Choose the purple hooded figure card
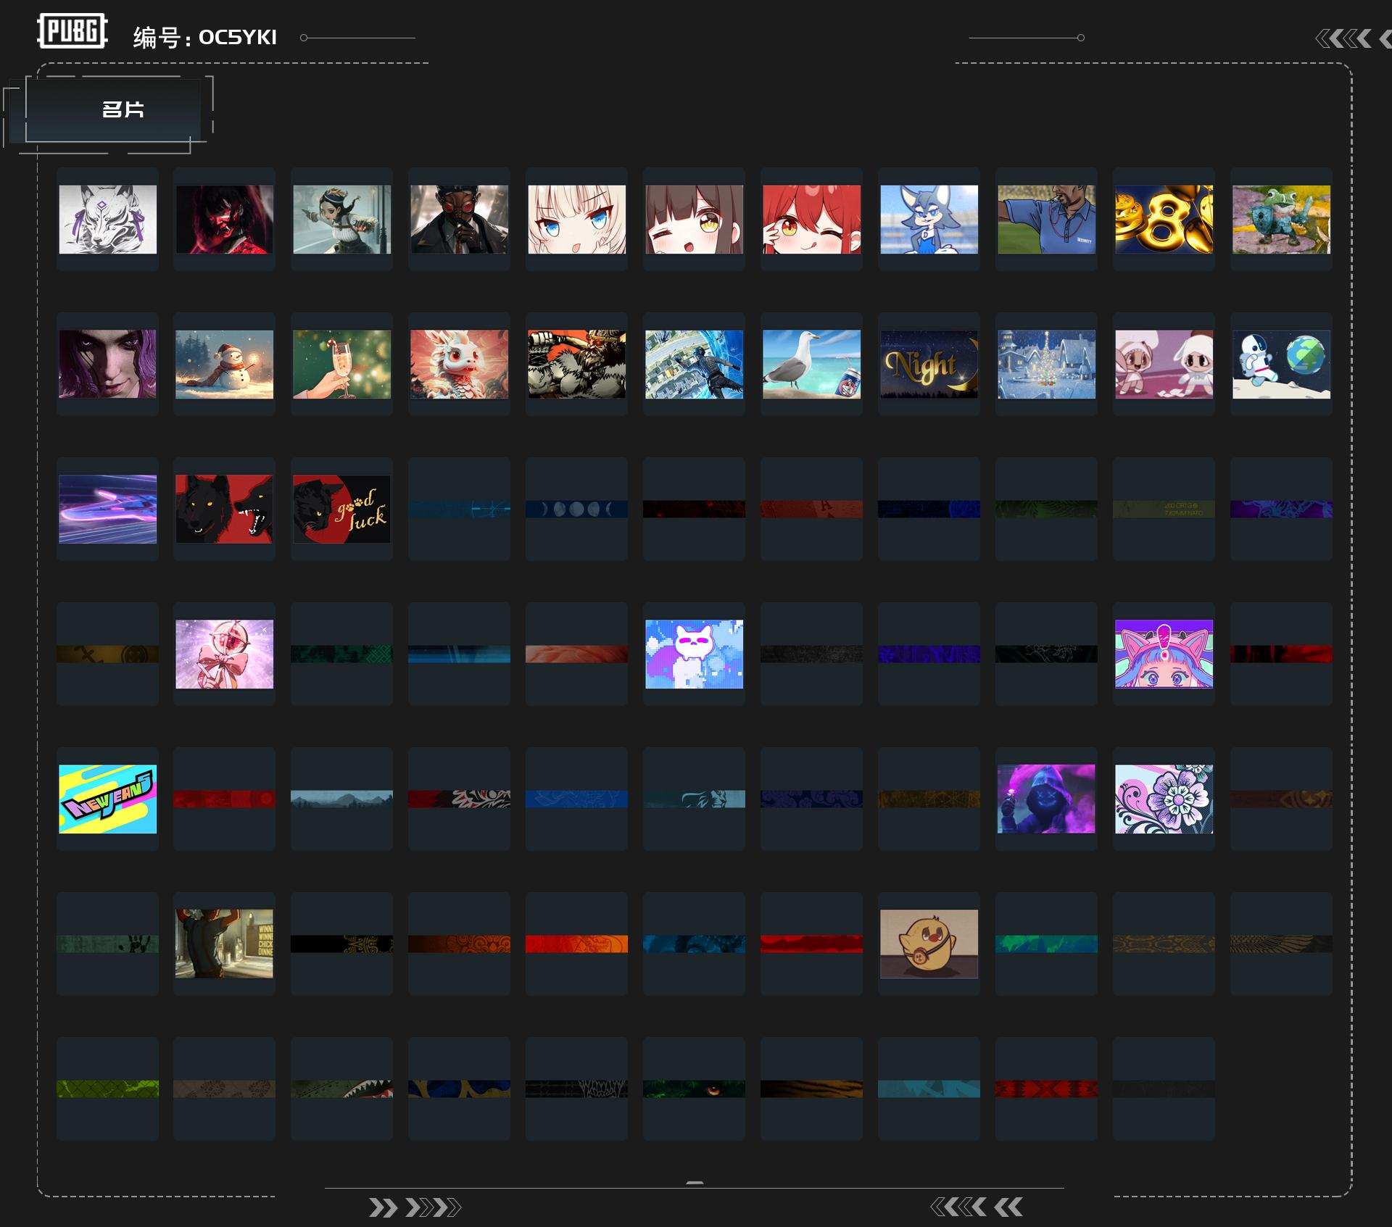Screen dimensions: 1392x1227 1047,799
